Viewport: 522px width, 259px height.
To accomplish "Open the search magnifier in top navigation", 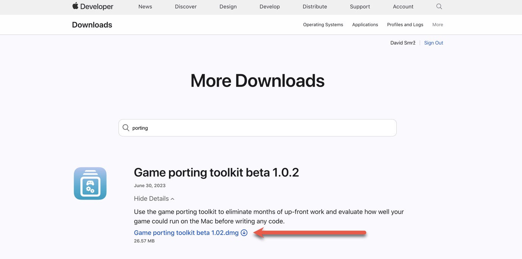I will 439,6.
